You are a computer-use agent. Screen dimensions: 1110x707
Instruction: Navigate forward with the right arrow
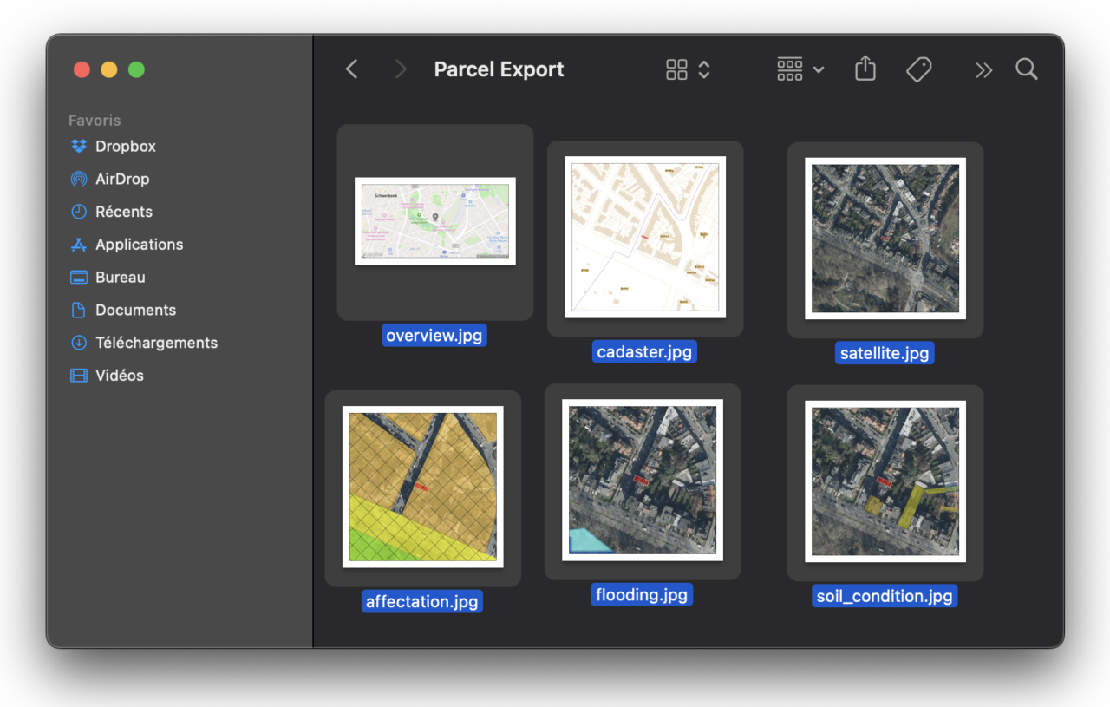pos(400,69)
